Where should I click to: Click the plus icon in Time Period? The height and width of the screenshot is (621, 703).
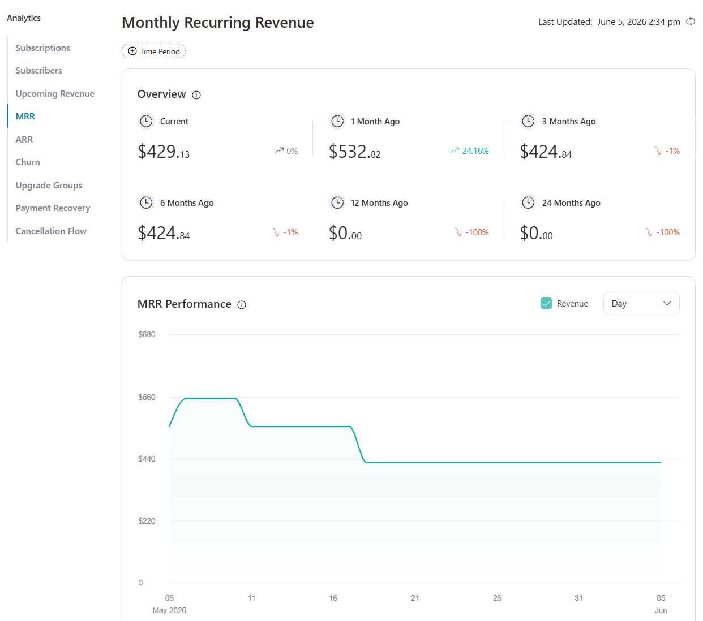pyautogui.click(x=132, y=51)
